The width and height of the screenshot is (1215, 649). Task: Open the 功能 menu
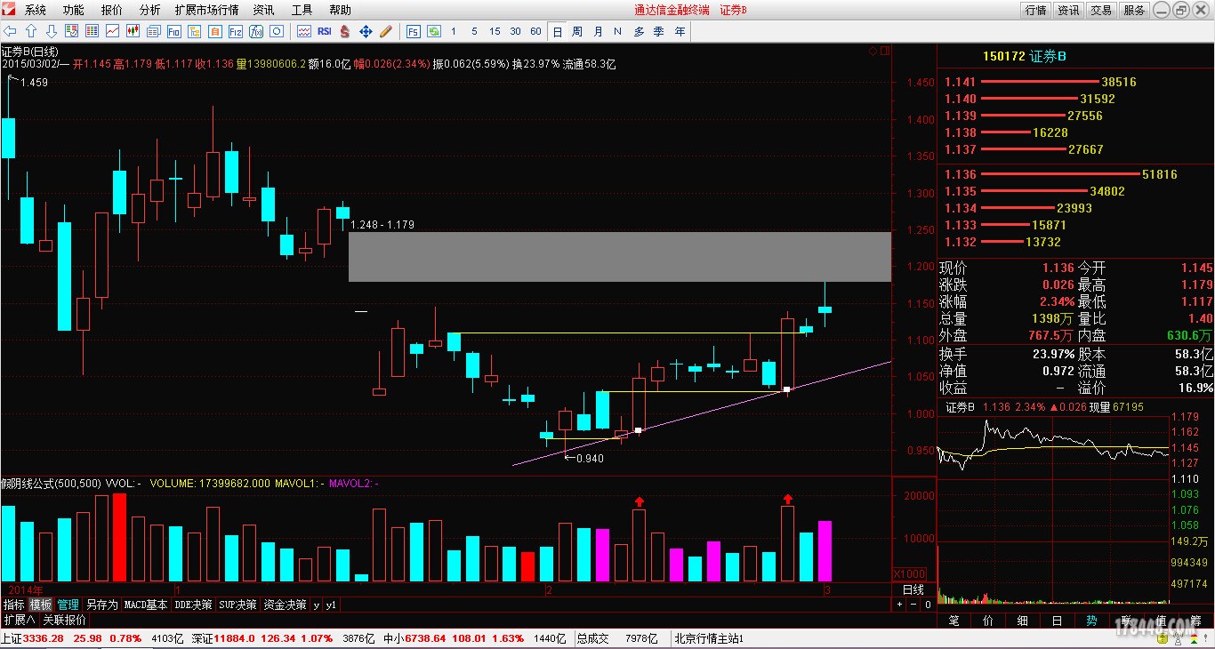coord(74,10)
